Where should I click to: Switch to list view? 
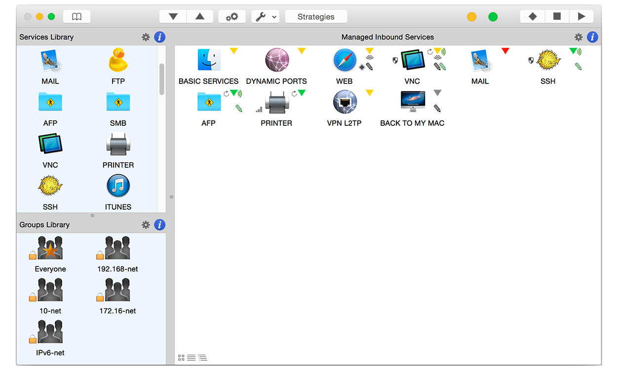191,358
